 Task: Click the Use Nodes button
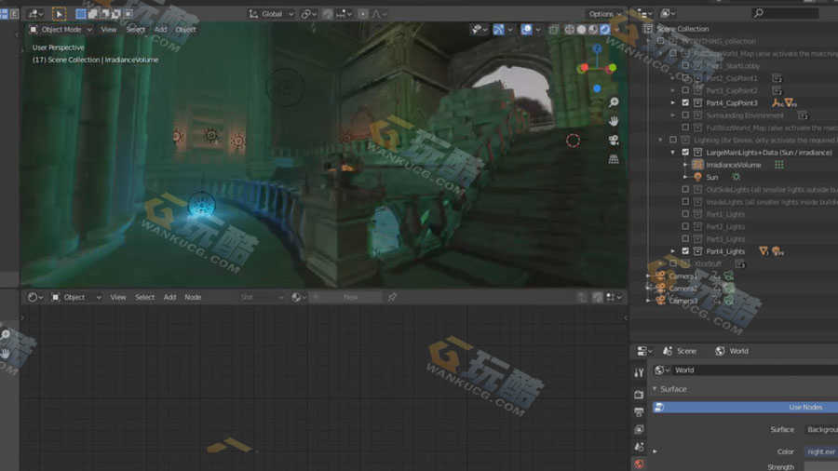pyautogui.click(x=746, y=407)
